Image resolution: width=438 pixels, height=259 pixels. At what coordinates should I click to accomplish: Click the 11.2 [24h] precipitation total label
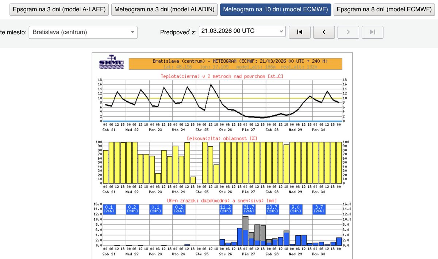[x=226, y=209]
